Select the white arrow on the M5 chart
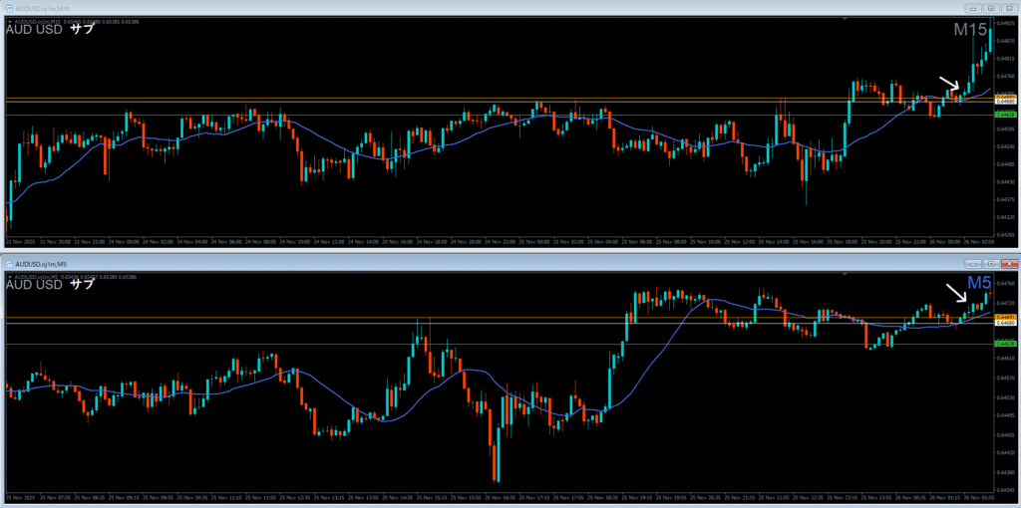This screenshot has height=508, width=1021. tap(955, 292)
